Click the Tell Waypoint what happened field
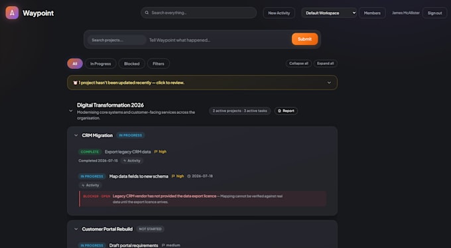Image resolution: width=451 pixels, height=248 pixels. tap(219, 40)
